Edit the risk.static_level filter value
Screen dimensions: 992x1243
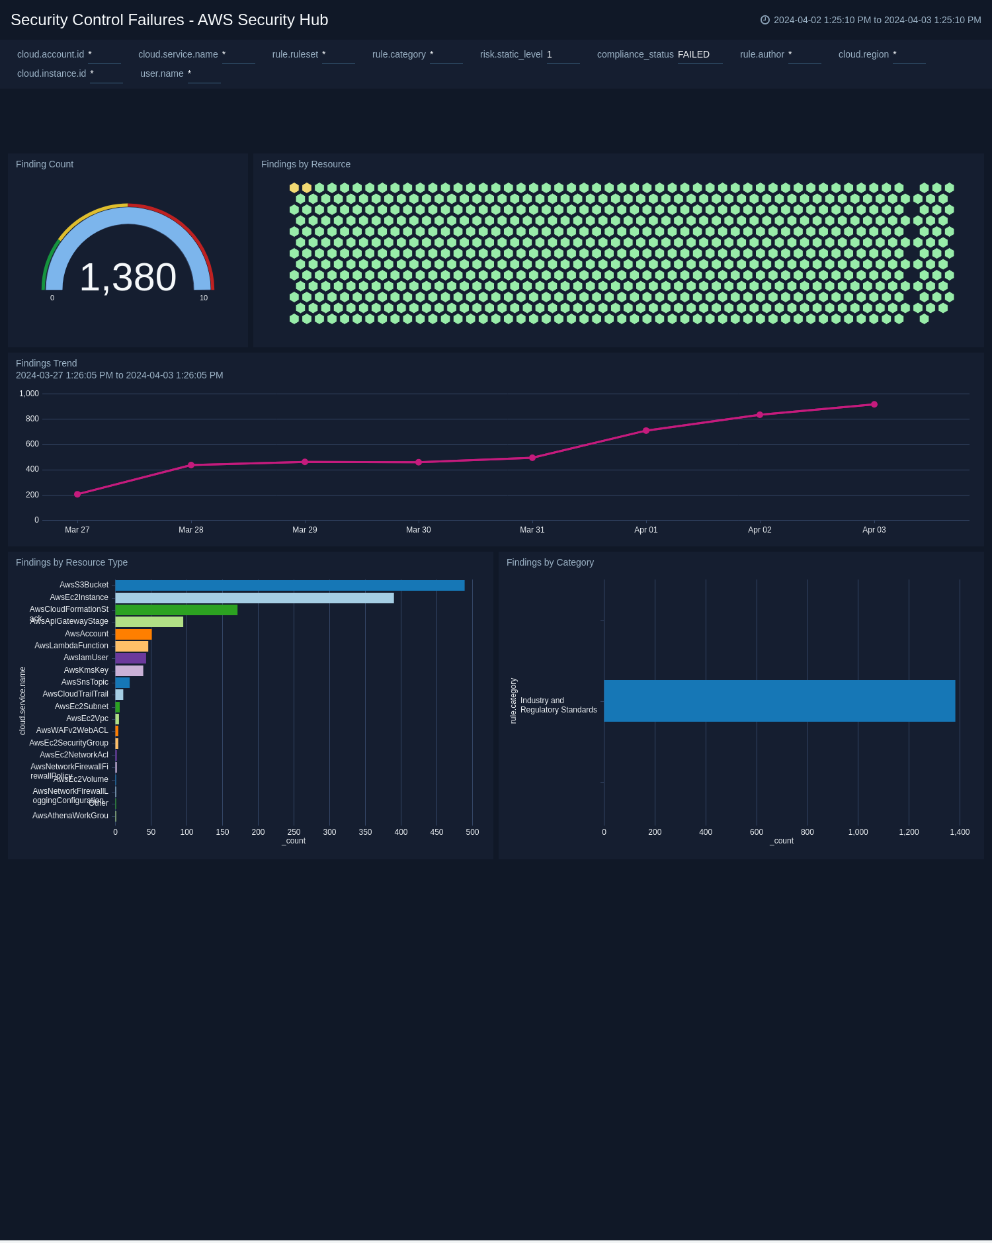point(562,55)
